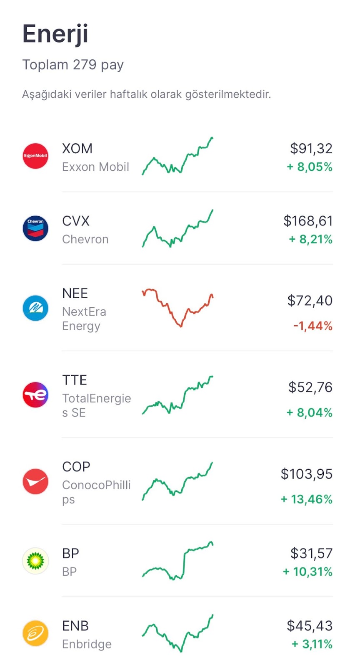355x668 pixels.
Task: Tap the ConocoPhillips red logo icon
Action: pos(35,481)
